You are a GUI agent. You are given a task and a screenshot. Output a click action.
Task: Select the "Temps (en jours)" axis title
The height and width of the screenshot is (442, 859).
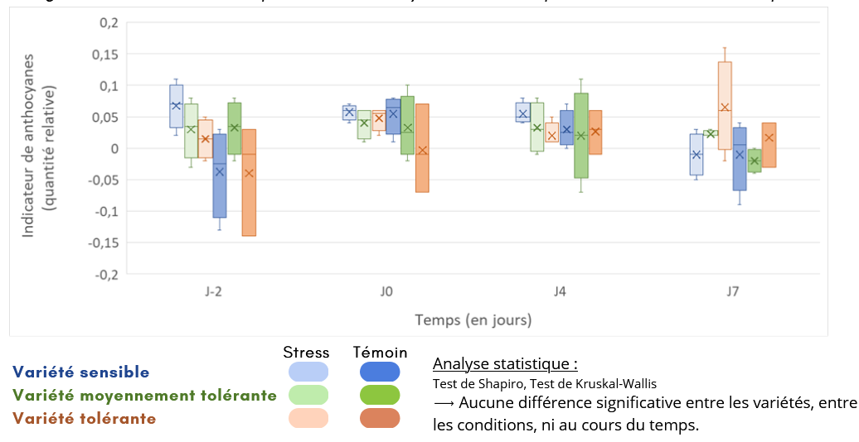click(473, 319)
